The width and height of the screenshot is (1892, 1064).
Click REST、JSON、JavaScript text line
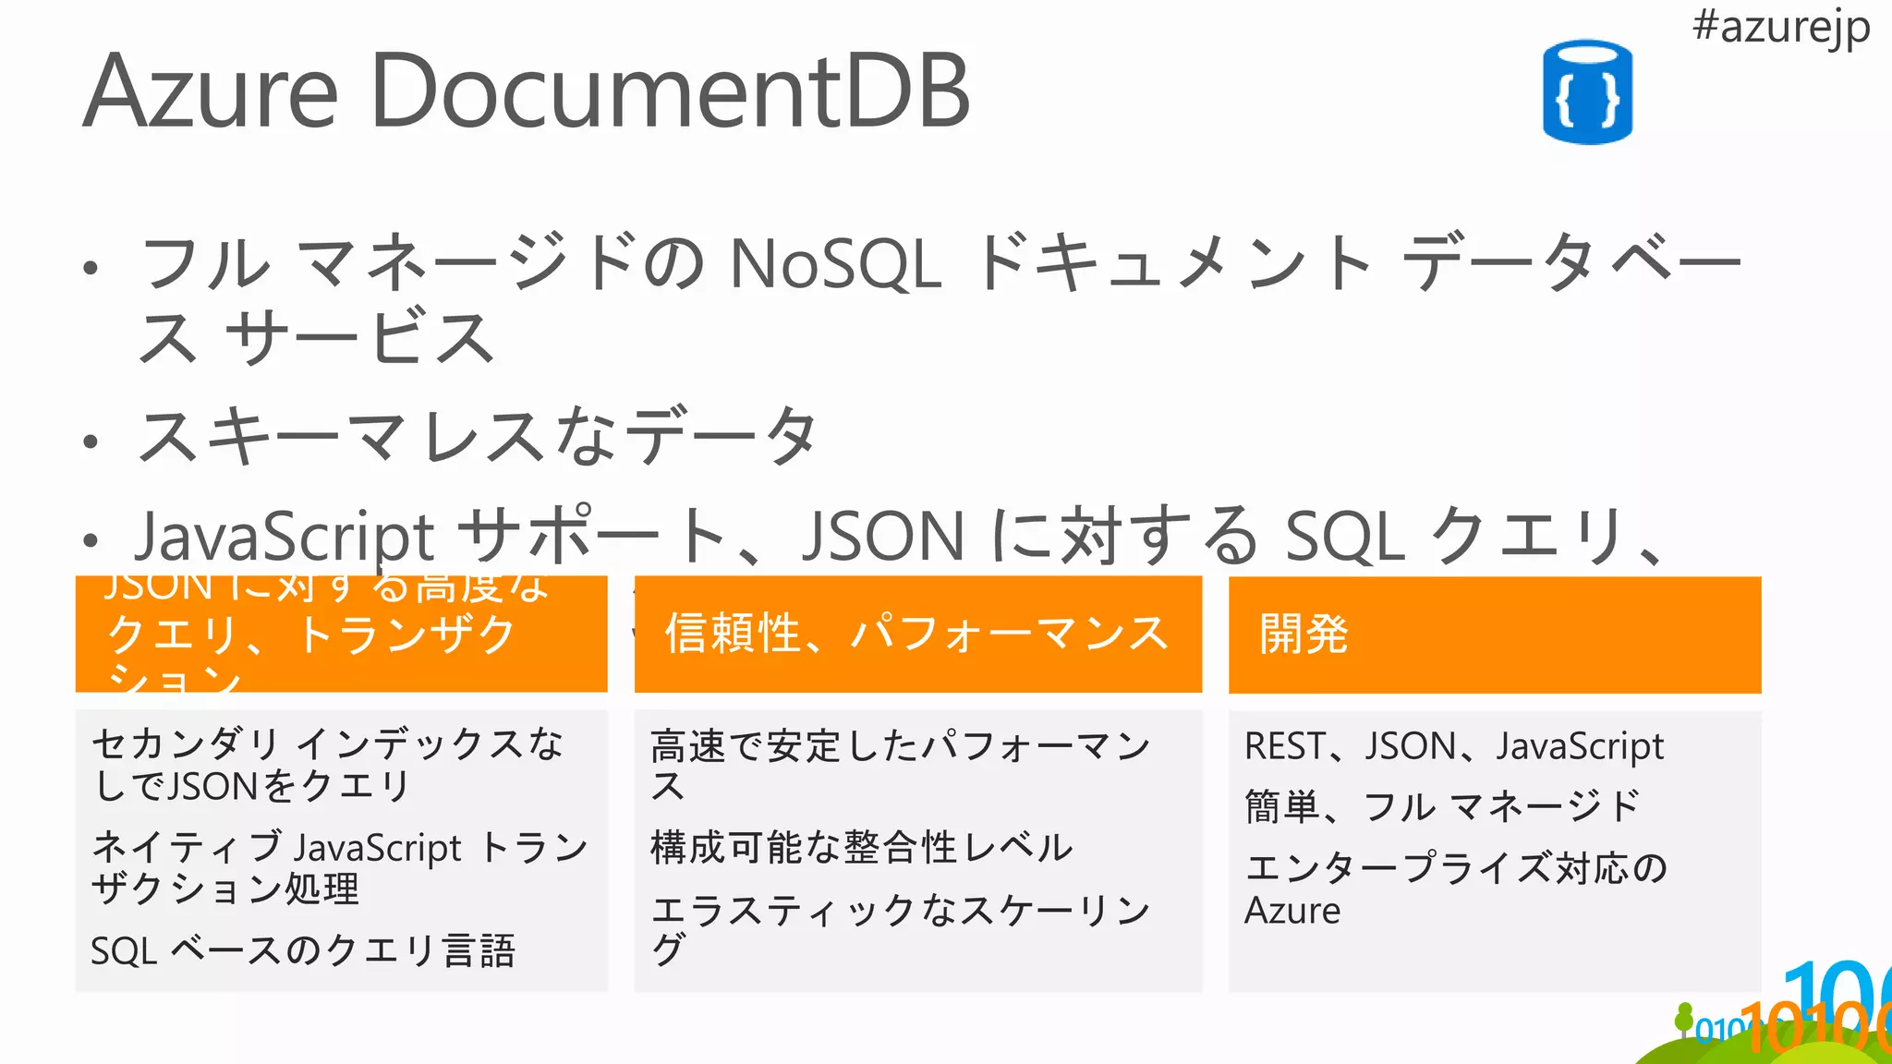(1454, 746)
